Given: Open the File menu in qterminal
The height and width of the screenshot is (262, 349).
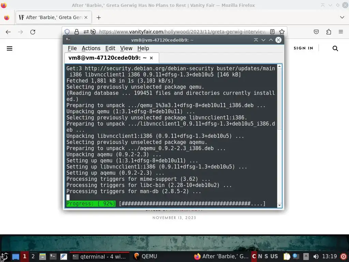Looking at the screenshot, I should tap(72, 48).
